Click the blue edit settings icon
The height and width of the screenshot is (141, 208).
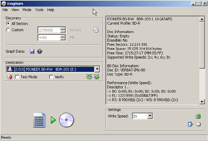[x=190, y=124]
